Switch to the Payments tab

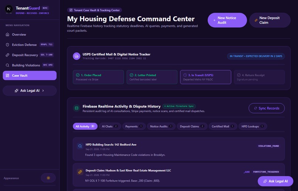pyautogui.click(x=134, y=126)
